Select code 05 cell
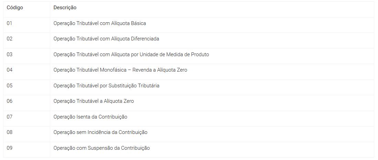Screen dimensions: 378x160 (26, 87)
